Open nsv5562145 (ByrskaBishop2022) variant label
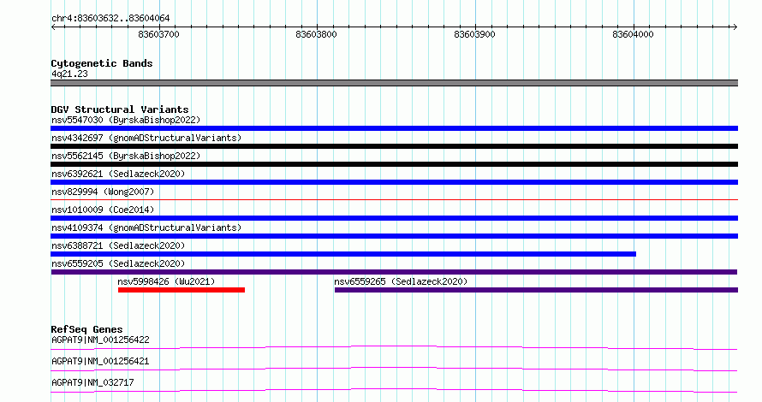The width and height of the screenshot is (762, 402). click(x=126, y=156)
